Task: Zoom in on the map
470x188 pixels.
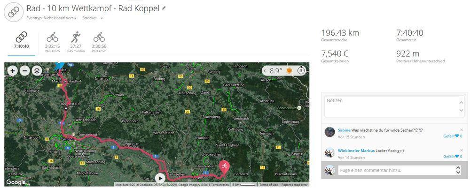Action: coord(12,71)
